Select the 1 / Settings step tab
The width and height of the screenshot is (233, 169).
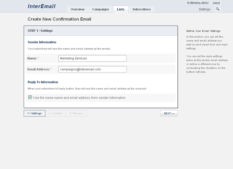[x=35, y=113]
